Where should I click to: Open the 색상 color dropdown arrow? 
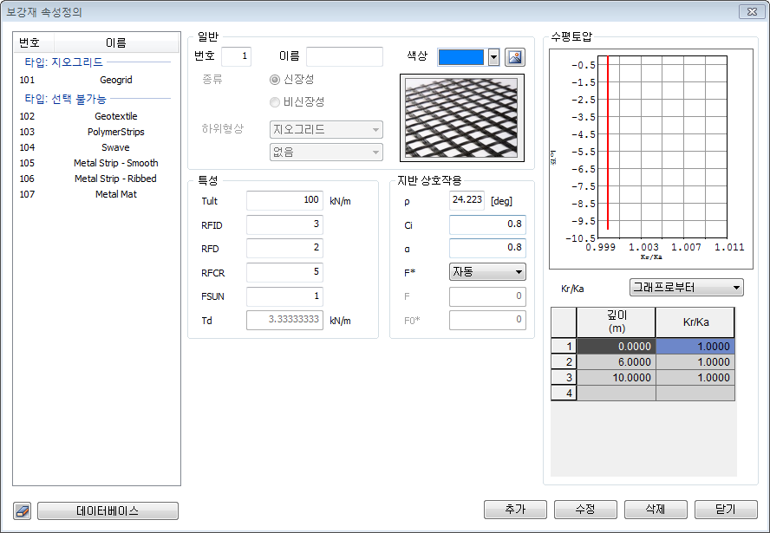(493, 57)
